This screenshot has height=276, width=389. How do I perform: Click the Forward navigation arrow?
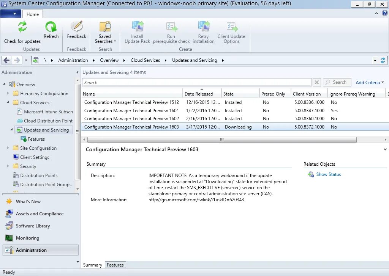(x=17, y=60)
